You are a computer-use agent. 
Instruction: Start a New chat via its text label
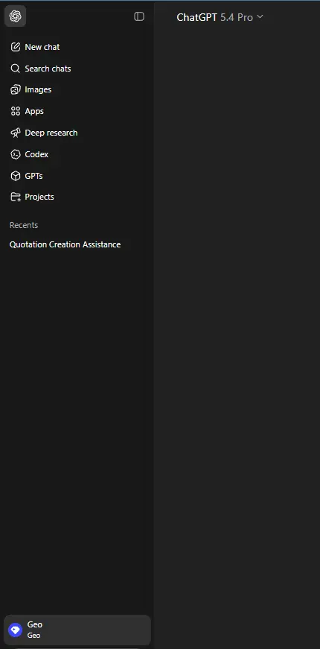click(x=42, y=47)
